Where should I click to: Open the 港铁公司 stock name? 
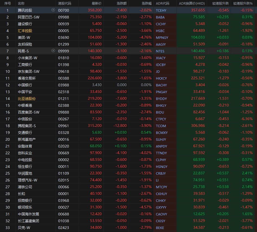[x=25, y=187]
